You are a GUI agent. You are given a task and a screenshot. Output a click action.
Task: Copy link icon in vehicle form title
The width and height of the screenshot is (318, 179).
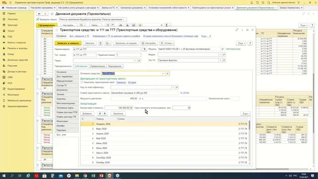pos(237,30)
